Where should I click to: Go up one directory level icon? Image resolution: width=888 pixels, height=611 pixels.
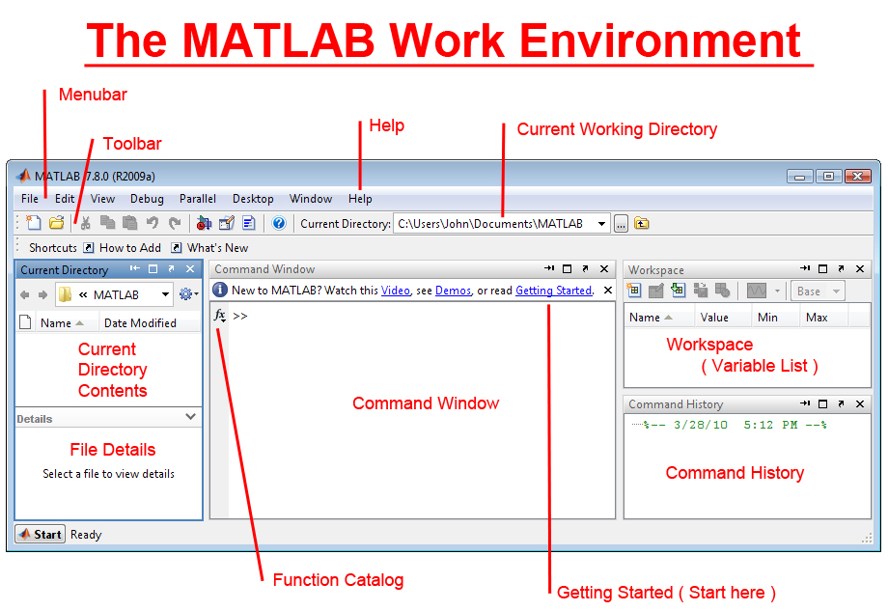642,223
